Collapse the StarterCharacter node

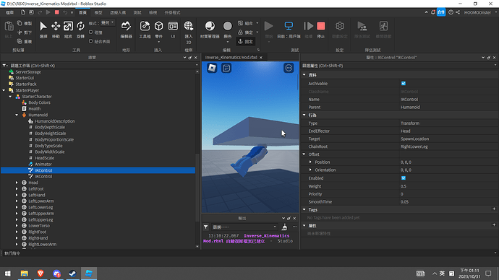point(10,97)
